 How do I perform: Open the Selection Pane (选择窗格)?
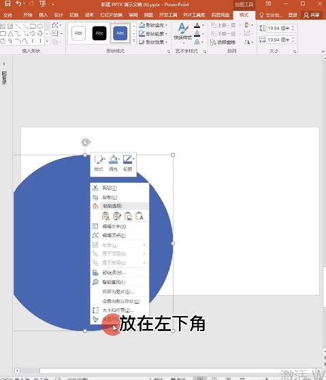click(223, 42)
